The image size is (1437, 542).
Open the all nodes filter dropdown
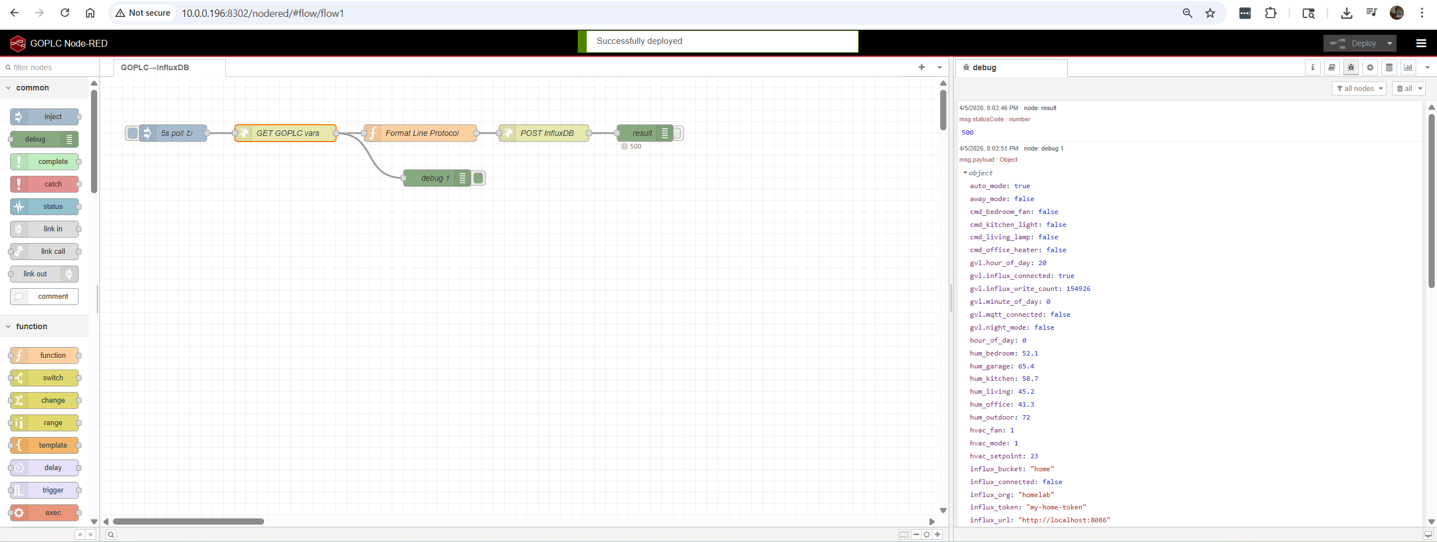coord(1359,89)
